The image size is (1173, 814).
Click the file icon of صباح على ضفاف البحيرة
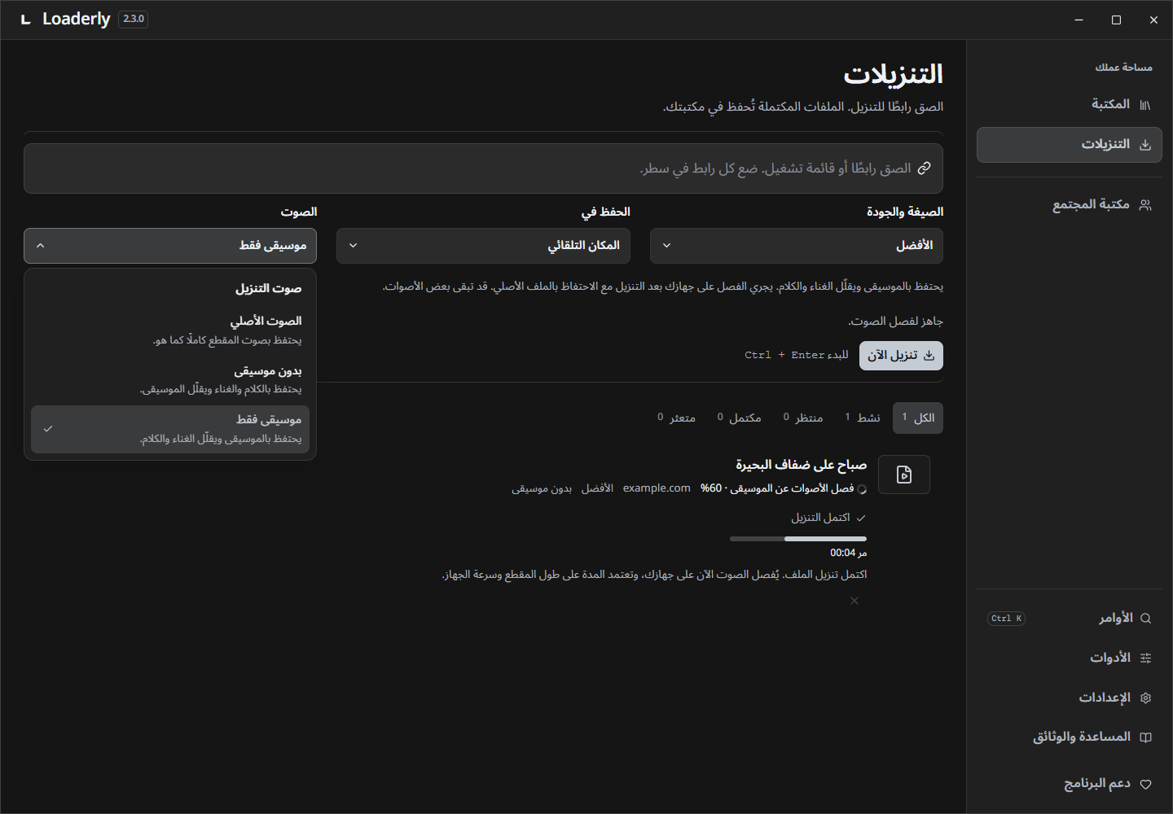pos(904,475)
